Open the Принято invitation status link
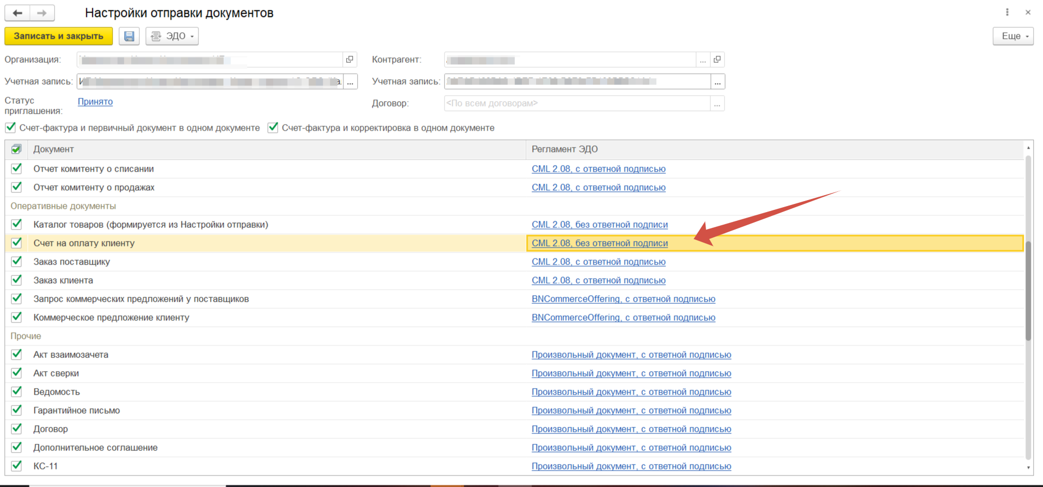Image resolution: width=1043 pixels, height=487 pixels. [95, 102]
